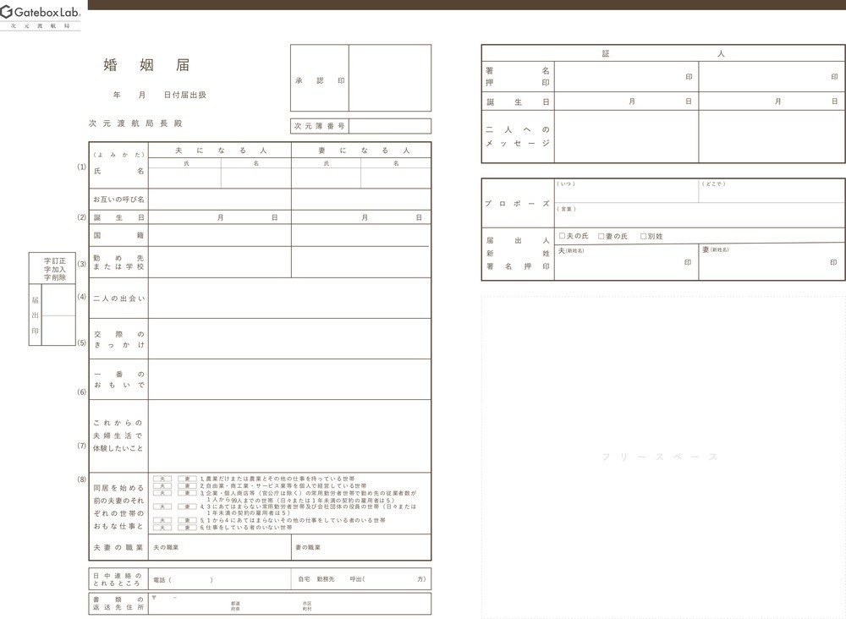846x619 pixels.
Task: Click the プロポーズ いつ field
Action: 626,194
